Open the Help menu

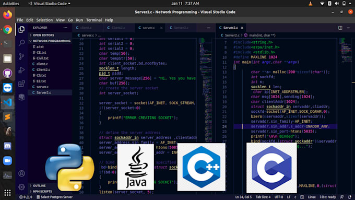click(x=109, y=20)
